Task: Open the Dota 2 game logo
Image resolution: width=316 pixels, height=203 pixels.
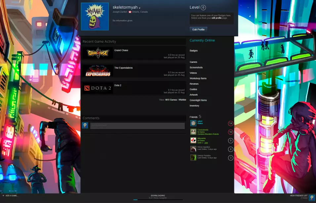Action: click(98, 88)
